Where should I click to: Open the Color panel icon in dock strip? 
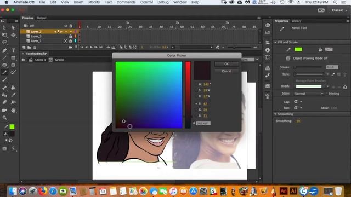point(267,25)
